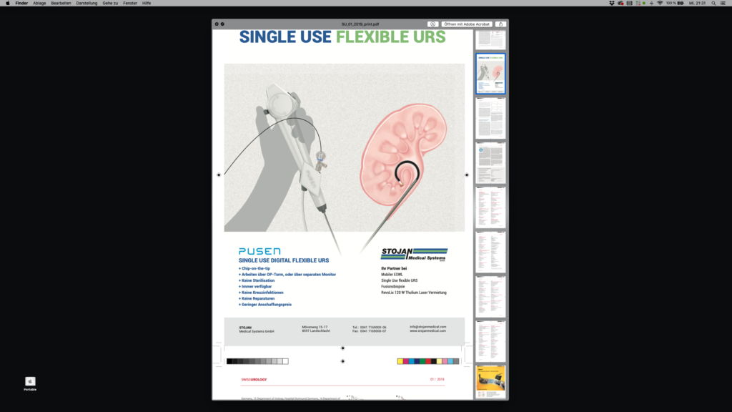Open the Bearbeiten menu
The height and width of the screenshot is (412, 732).
coord(61,4)
